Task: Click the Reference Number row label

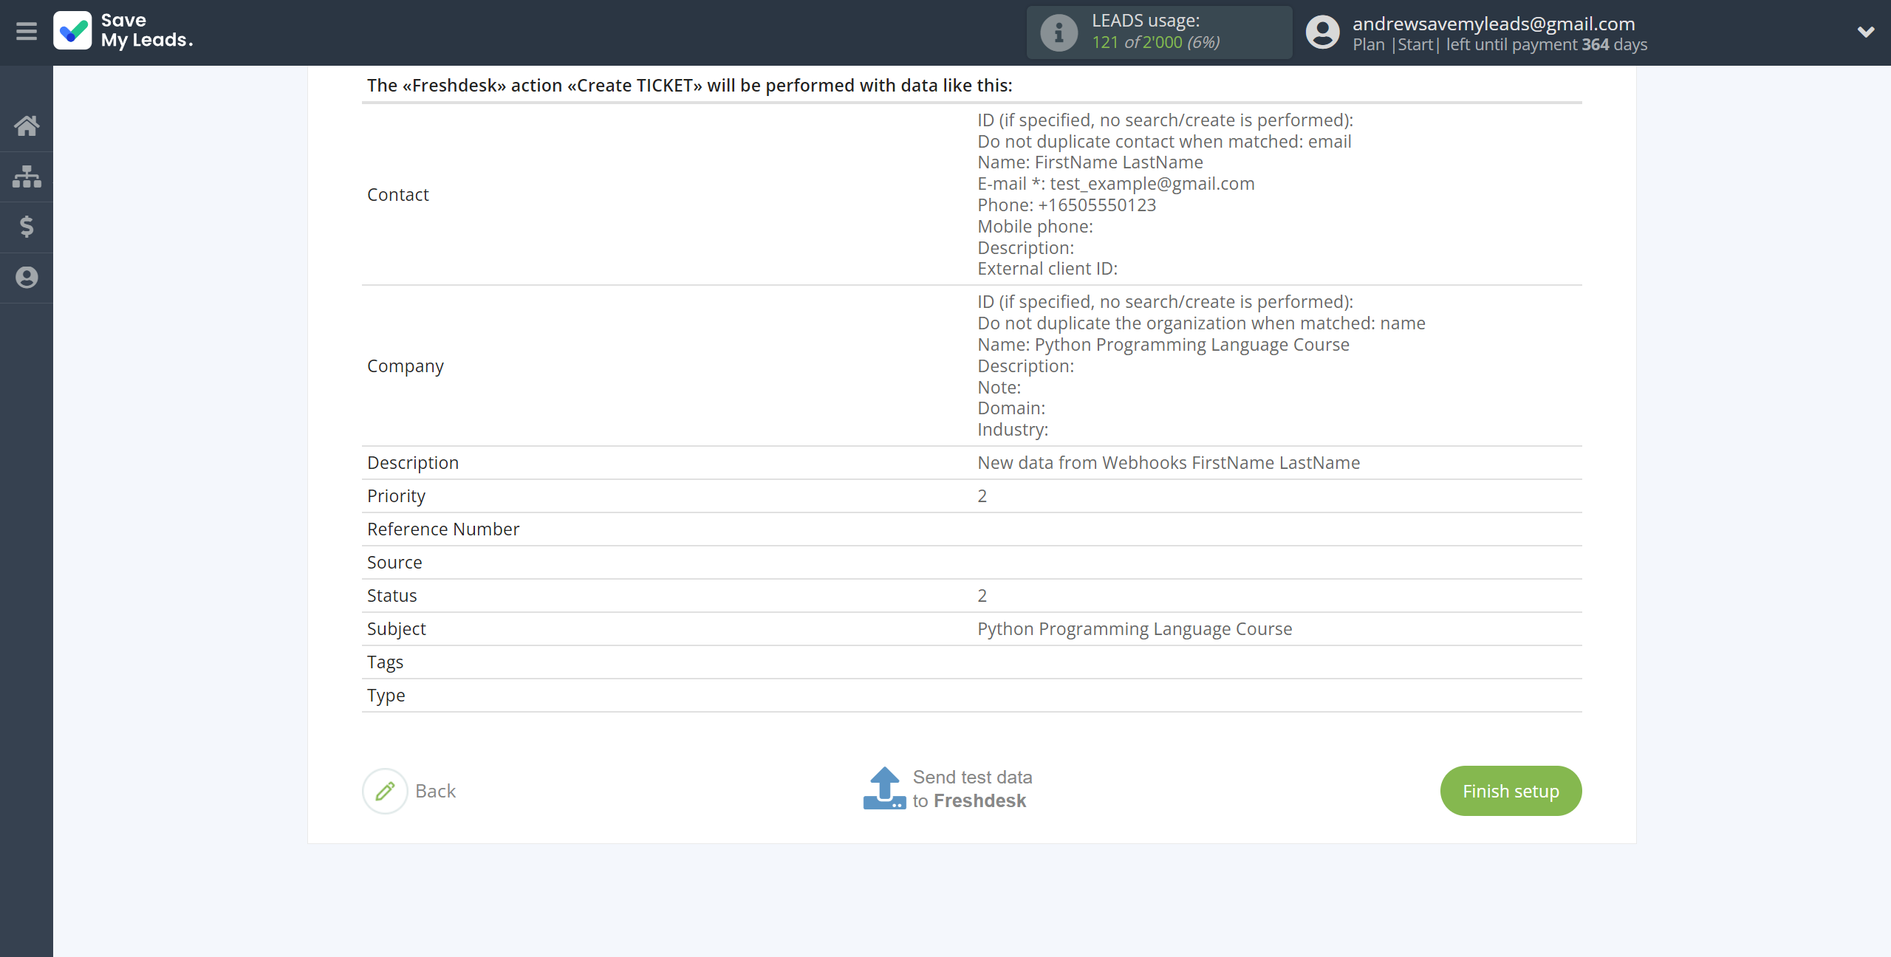Action: coord(443,529)
